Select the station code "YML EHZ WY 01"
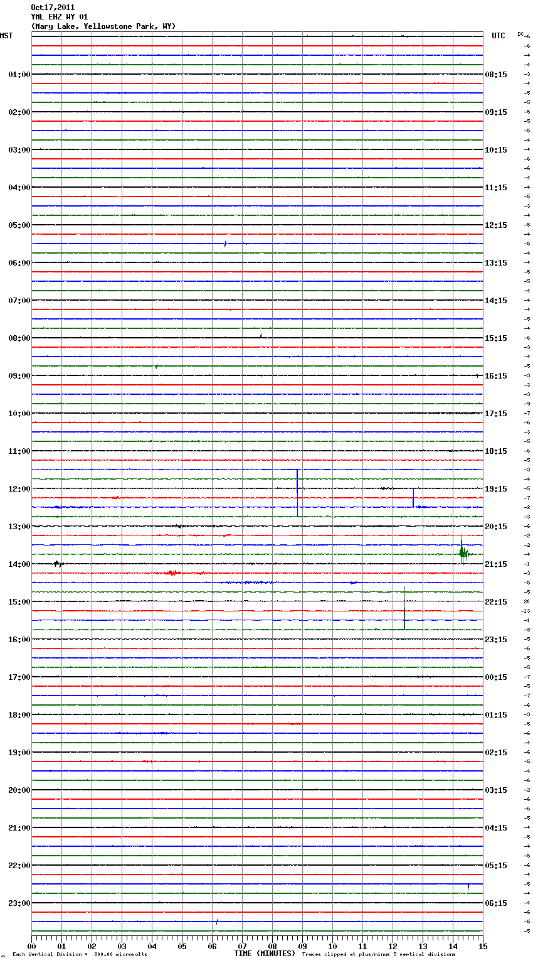 coord(60,17)
